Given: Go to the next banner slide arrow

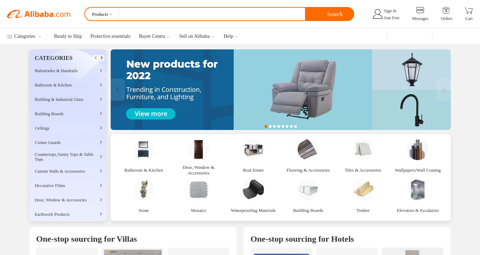Looking at the screenshot, I should coord(443,90).
